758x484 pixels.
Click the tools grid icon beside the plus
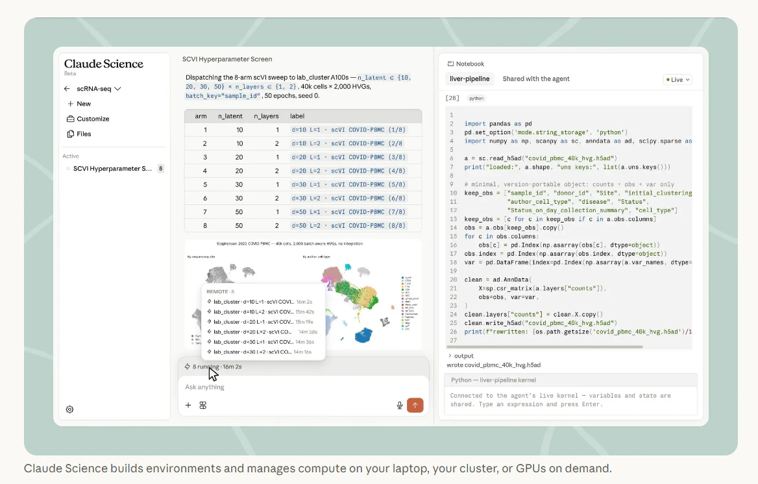pos(203,405)
